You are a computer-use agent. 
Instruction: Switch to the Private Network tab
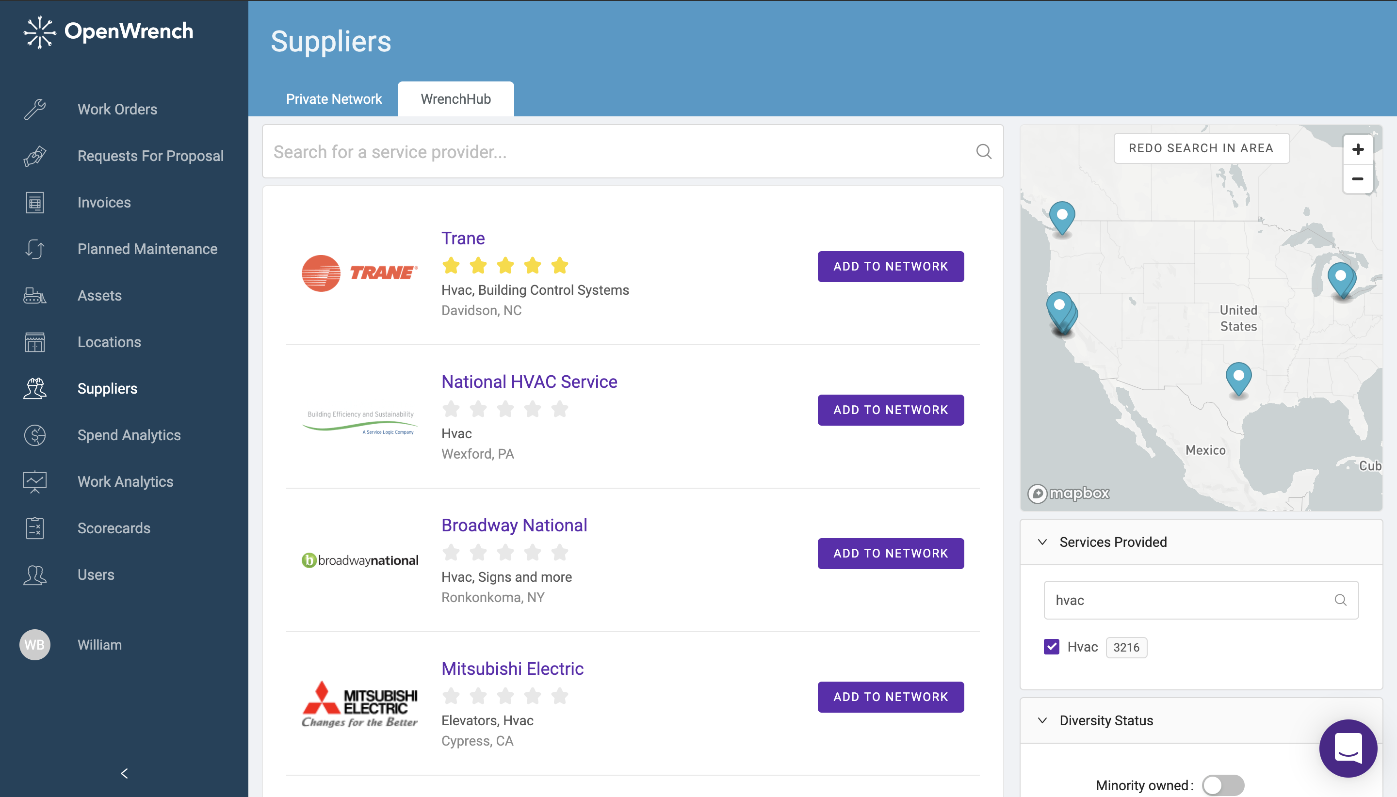(x=334, y=99)
